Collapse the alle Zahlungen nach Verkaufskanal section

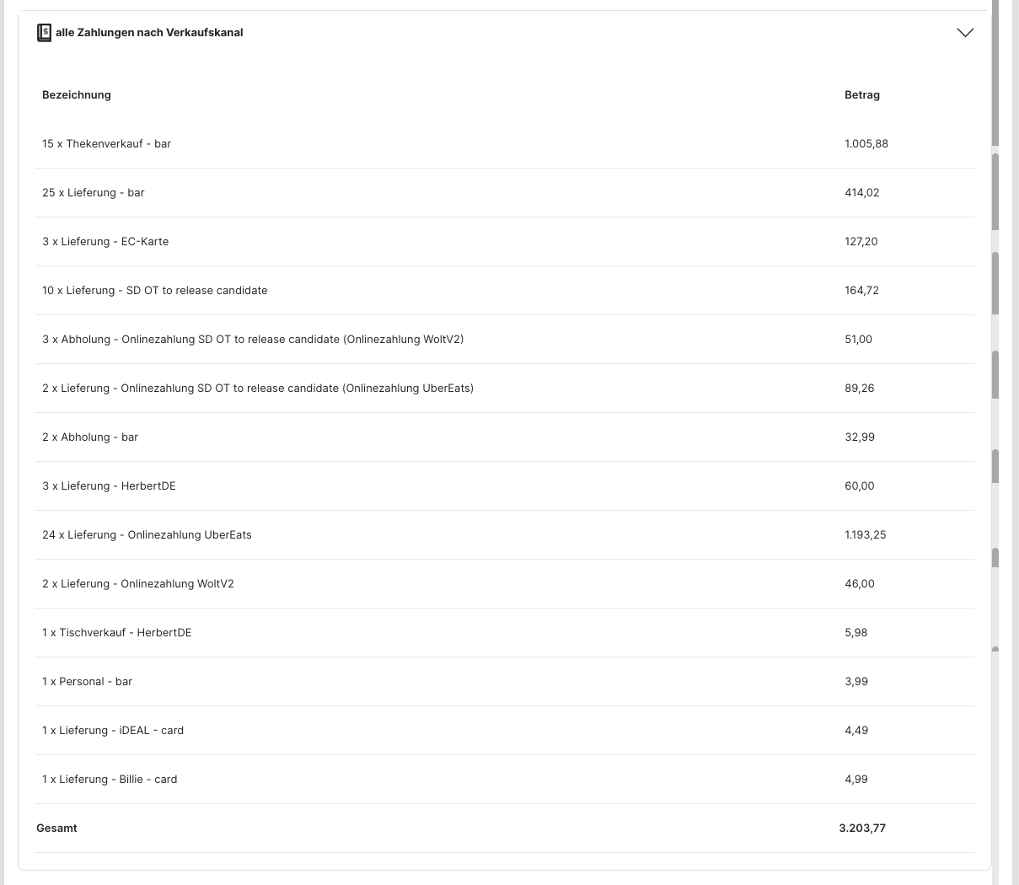pyautogui.click(x=965, y=33)
